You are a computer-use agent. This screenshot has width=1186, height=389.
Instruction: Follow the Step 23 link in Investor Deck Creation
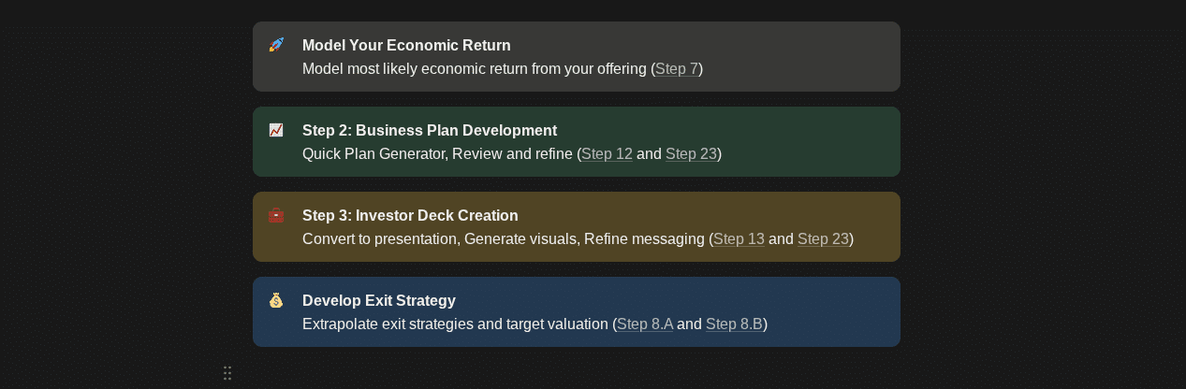click(823, 238)
